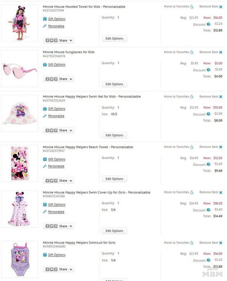Click Edit Options for Minnie Sunglasses
The image size is (227, 281).
[x=114, y=84]
